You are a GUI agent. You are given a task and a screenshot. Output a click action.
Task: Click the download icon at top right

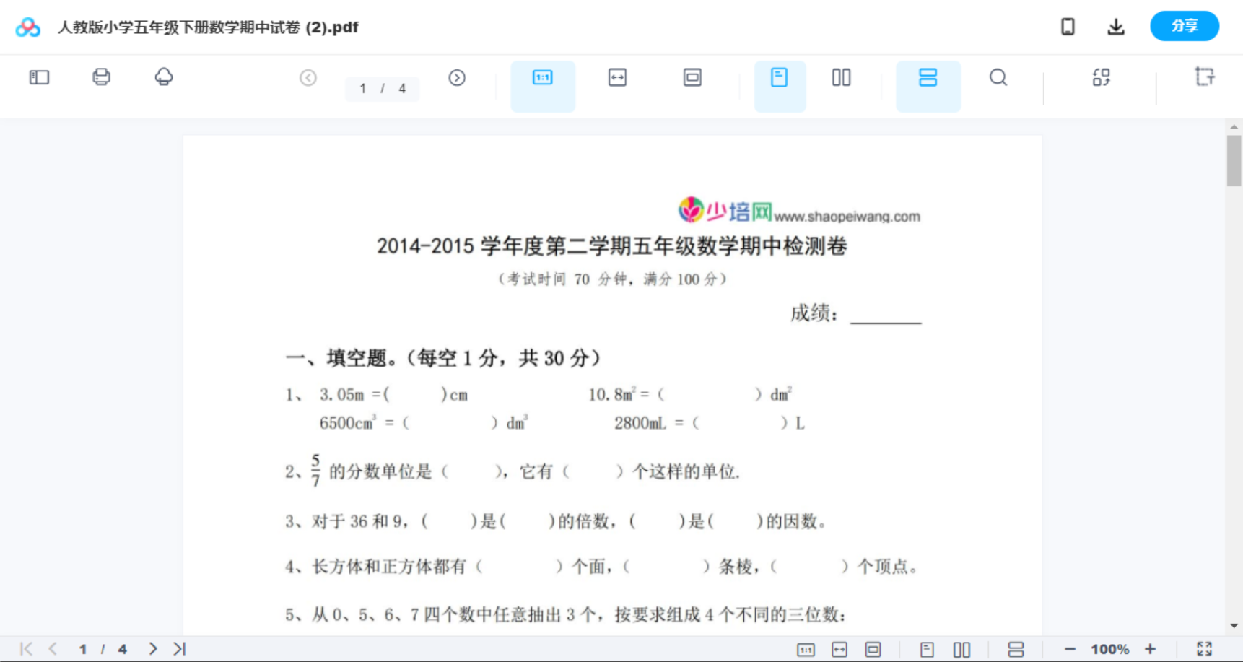tap(1115, 26)
